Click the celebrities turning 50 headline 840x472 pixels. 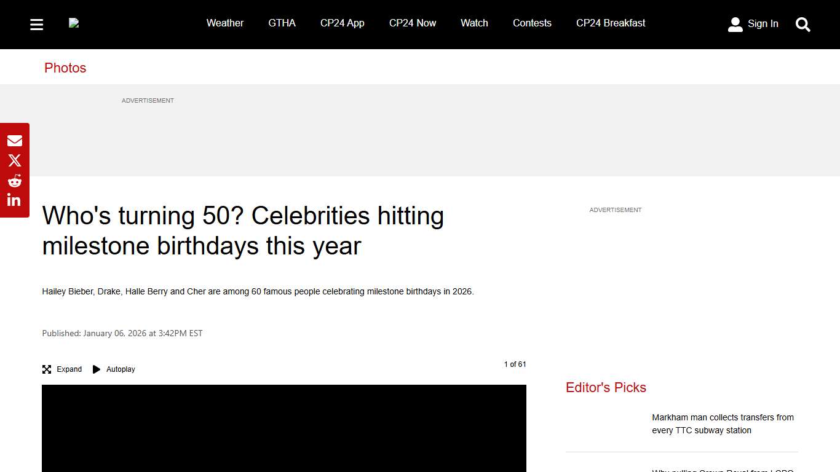point(243,230)
